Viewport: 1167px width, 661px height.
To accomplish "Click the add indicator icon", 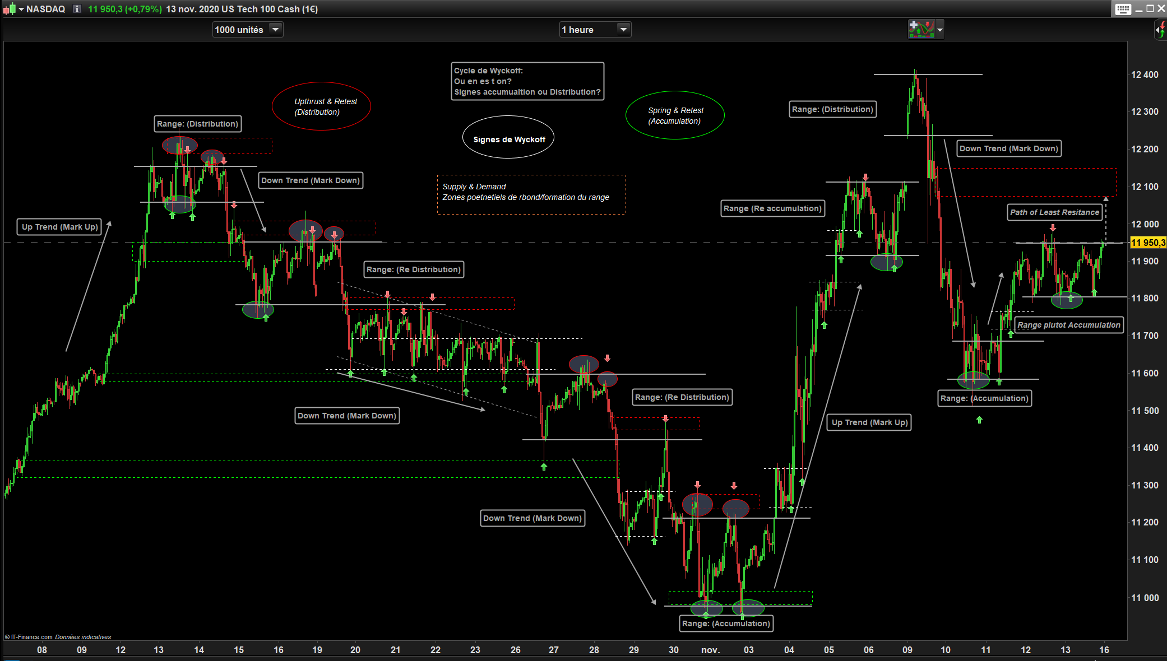I will pyautogui.click(x=921, y=29).
